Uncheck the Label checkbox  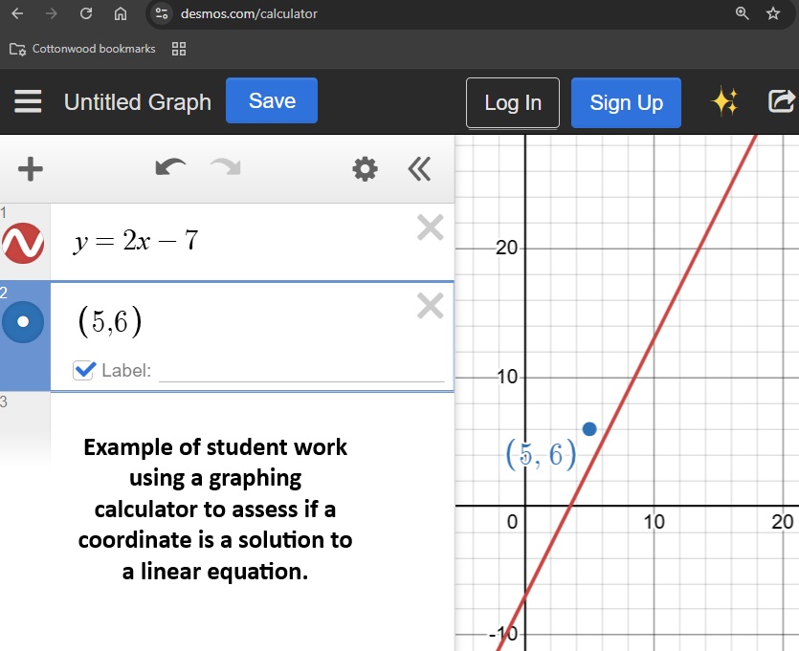84,370
